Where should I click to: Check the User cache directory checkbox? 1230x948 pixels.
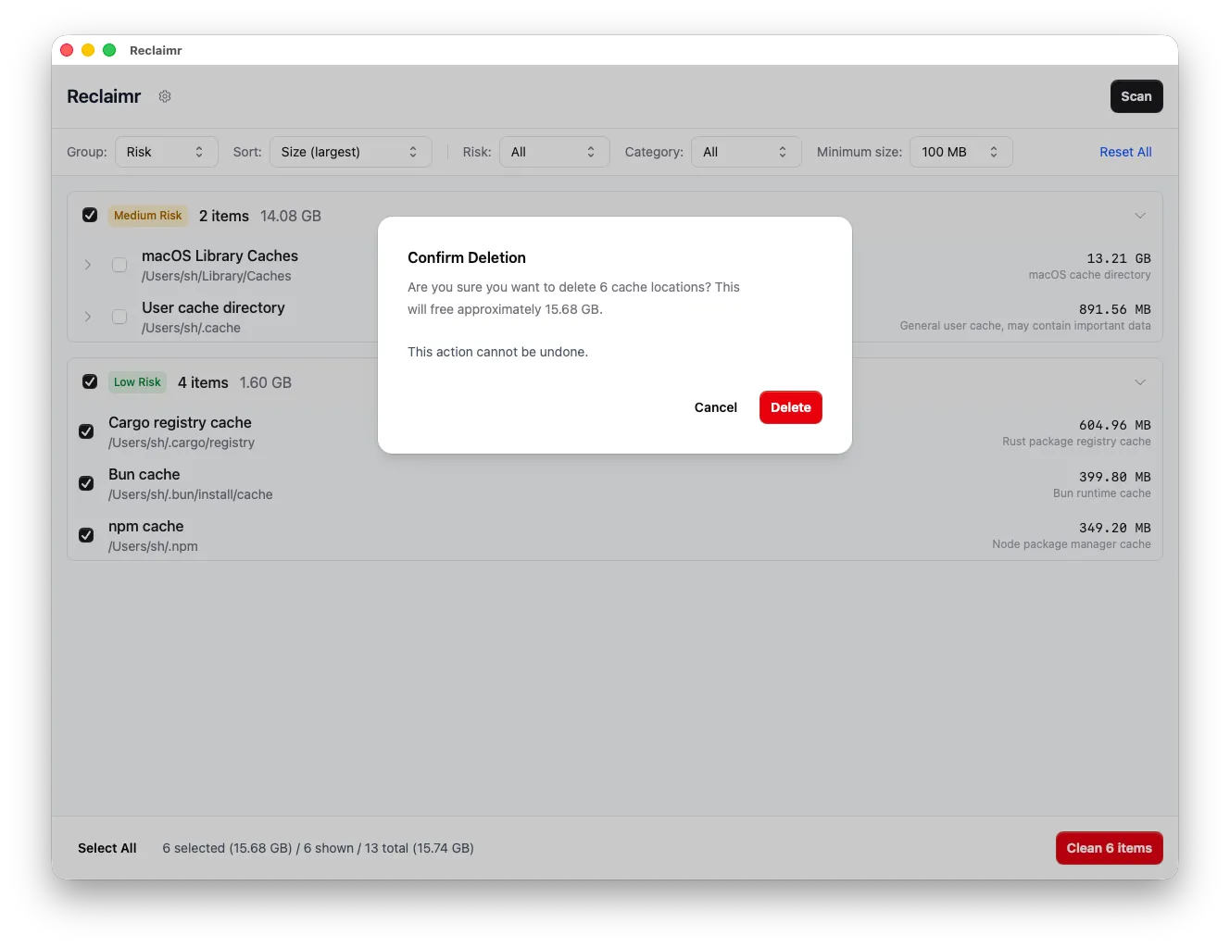click(x=119, y=317)
